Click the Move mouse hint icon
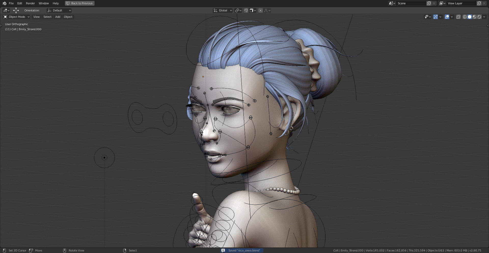Screen dimensions: 489x253 click(x=31, y=250)
